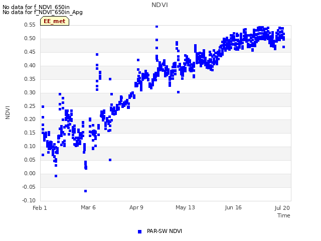The width and height of the screenshot is (321, 241).
Task: Click the 0.05 y-axis tick label
Action: coord(30,160)
